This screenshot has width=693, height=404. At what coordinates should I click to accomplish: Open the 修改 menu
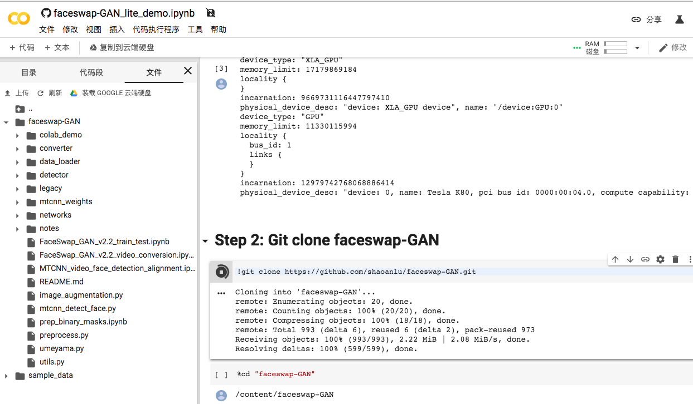(x=70, y=29)
